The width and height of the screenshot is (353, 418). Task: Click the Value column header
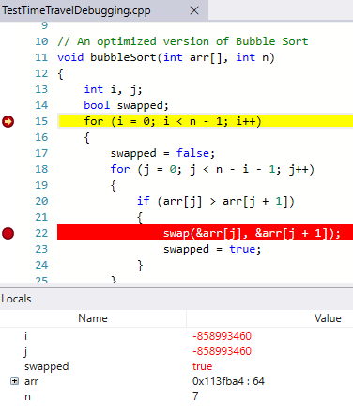point(328,318)
